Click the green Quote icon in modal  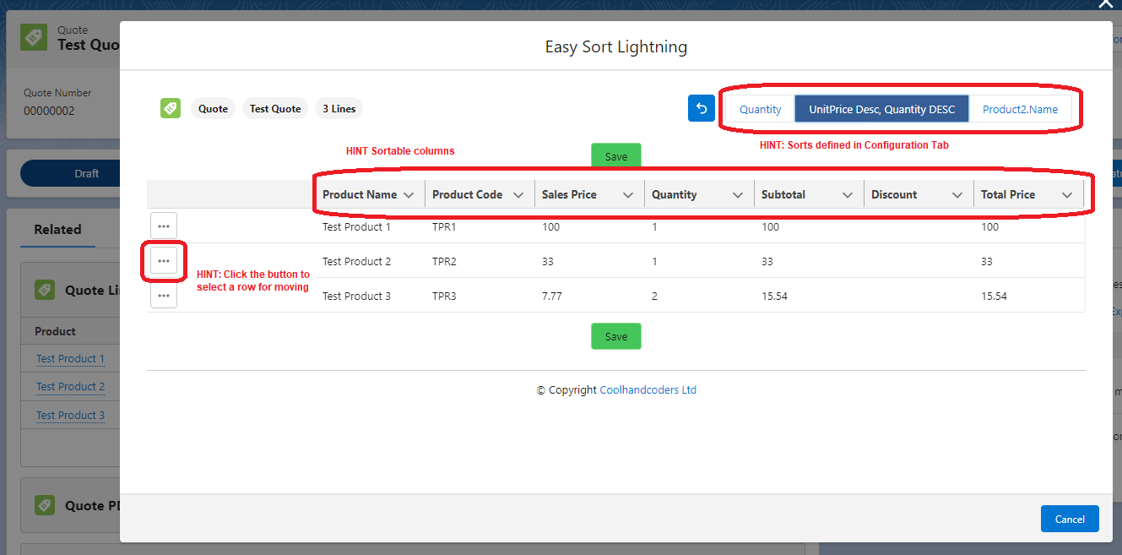[x=171, y=108]
